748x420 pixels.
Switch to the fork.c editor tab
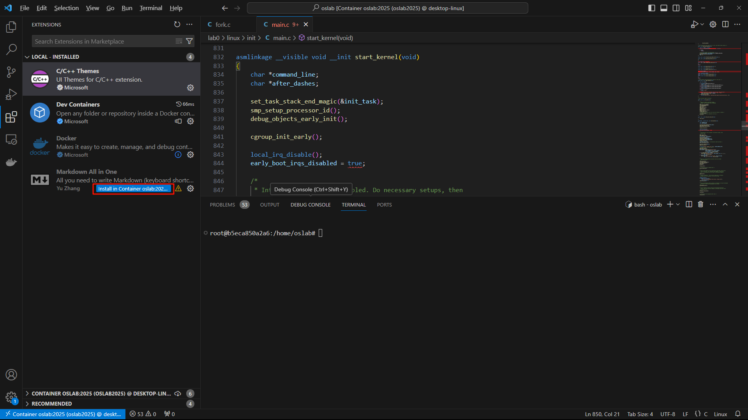223,24
